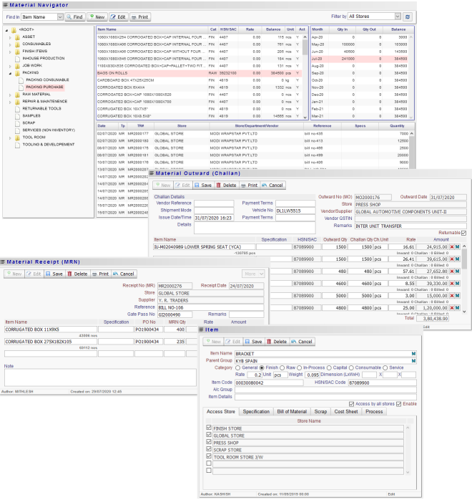
Task: Click M lookup icon beside Parent Group
Action: [413, 361]
